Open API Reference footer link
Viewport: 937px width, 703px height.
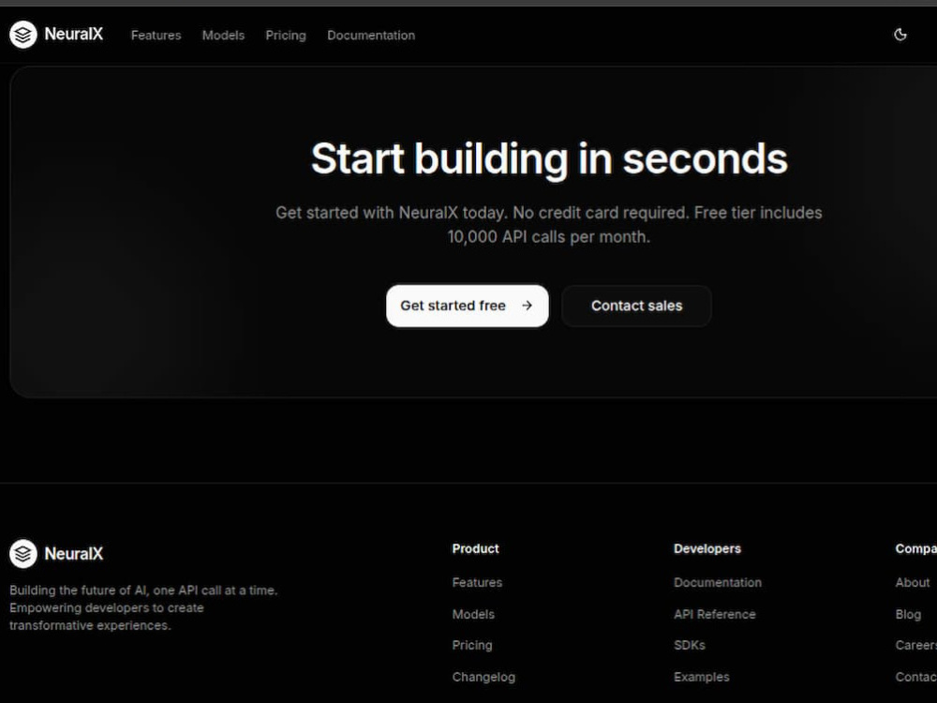pyautogui.click(x=715, y=614)
